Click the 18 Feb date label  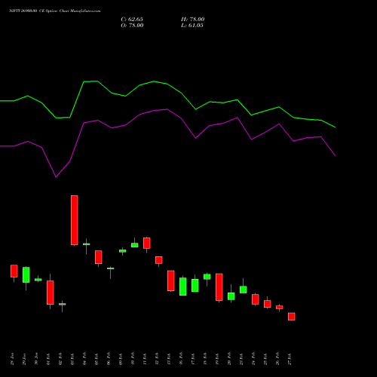(205, 359)
